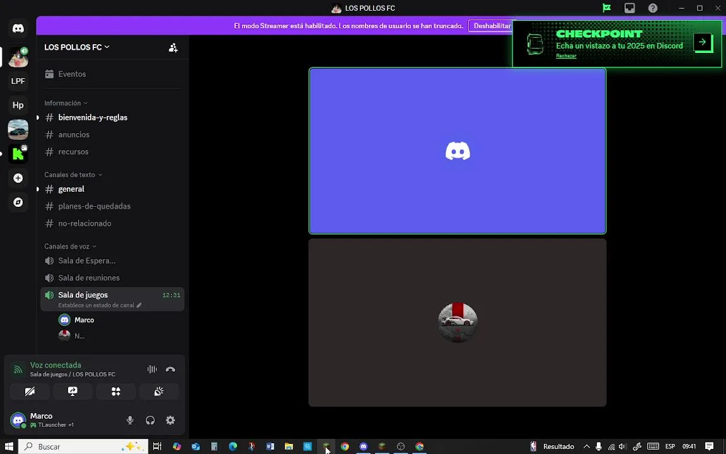Screen dimensions: 726x454
Task: Click the Checkpoint banner arrow button
Action: tap(703, 42)
